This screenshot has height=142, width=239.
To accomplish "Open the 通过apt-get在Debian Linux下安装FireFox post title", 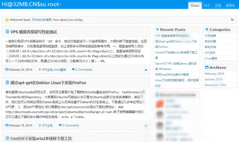I will tap(48, 83).
